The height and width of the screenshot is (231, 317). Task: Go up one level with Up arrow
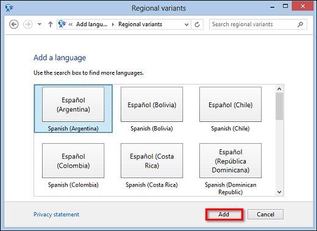coord(51,24)
